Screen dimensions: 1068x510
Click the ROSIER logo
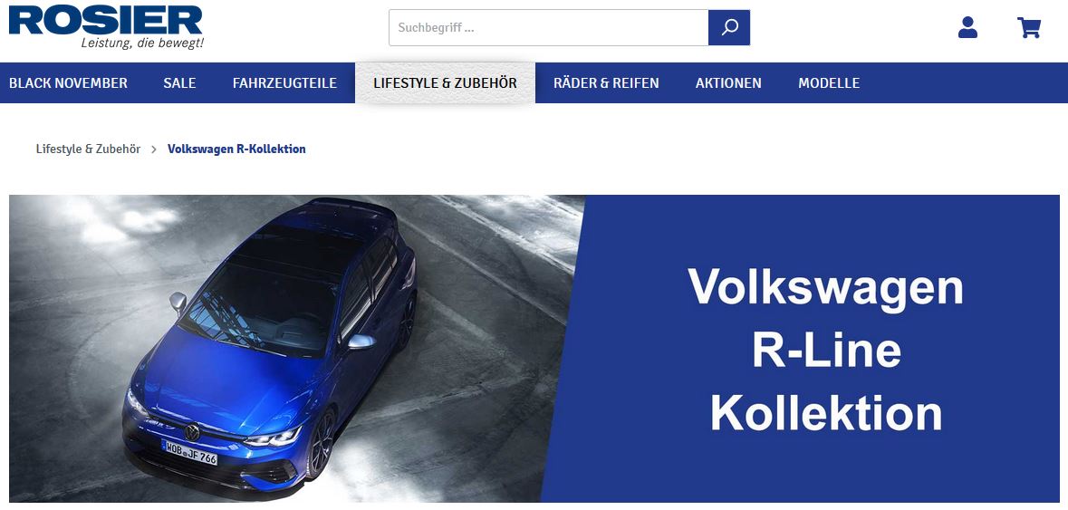point(106,20)
